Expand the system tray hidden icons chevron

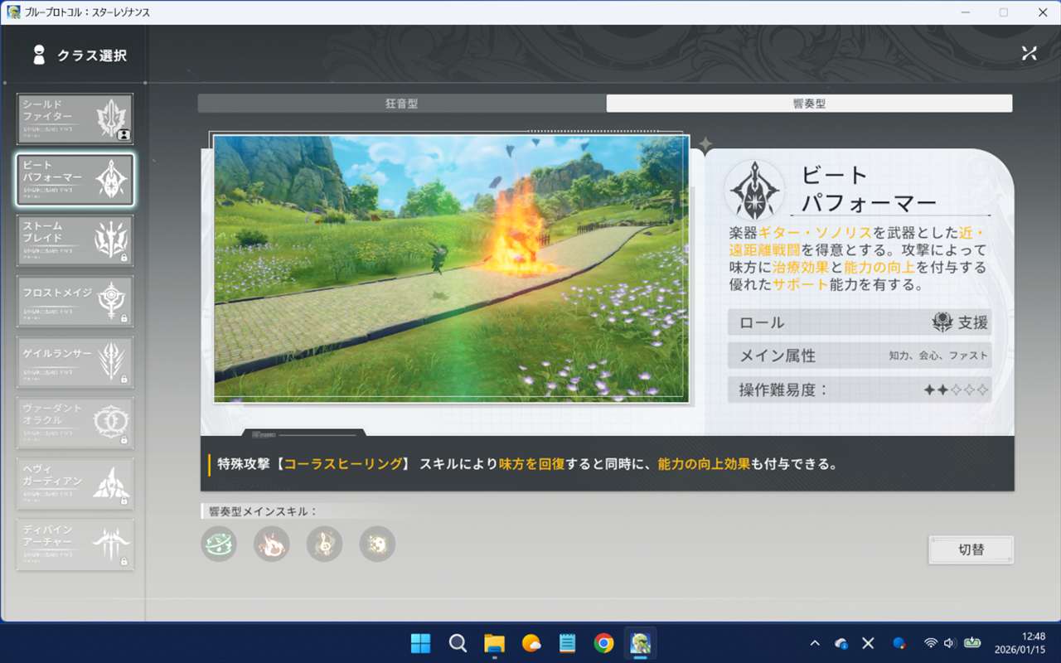[815, 643]
